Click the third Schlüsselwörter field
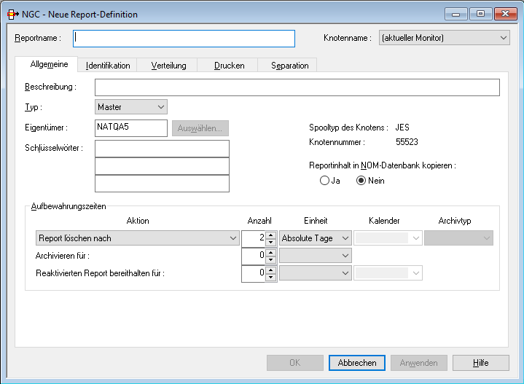The image size is (524, 384). pos(162,184)
